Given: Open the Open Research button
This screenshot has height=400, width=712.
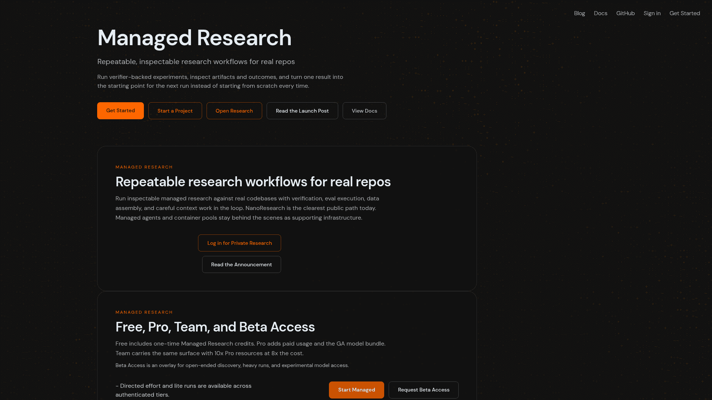Looking at the screenshot, I should tap(234, 111).
